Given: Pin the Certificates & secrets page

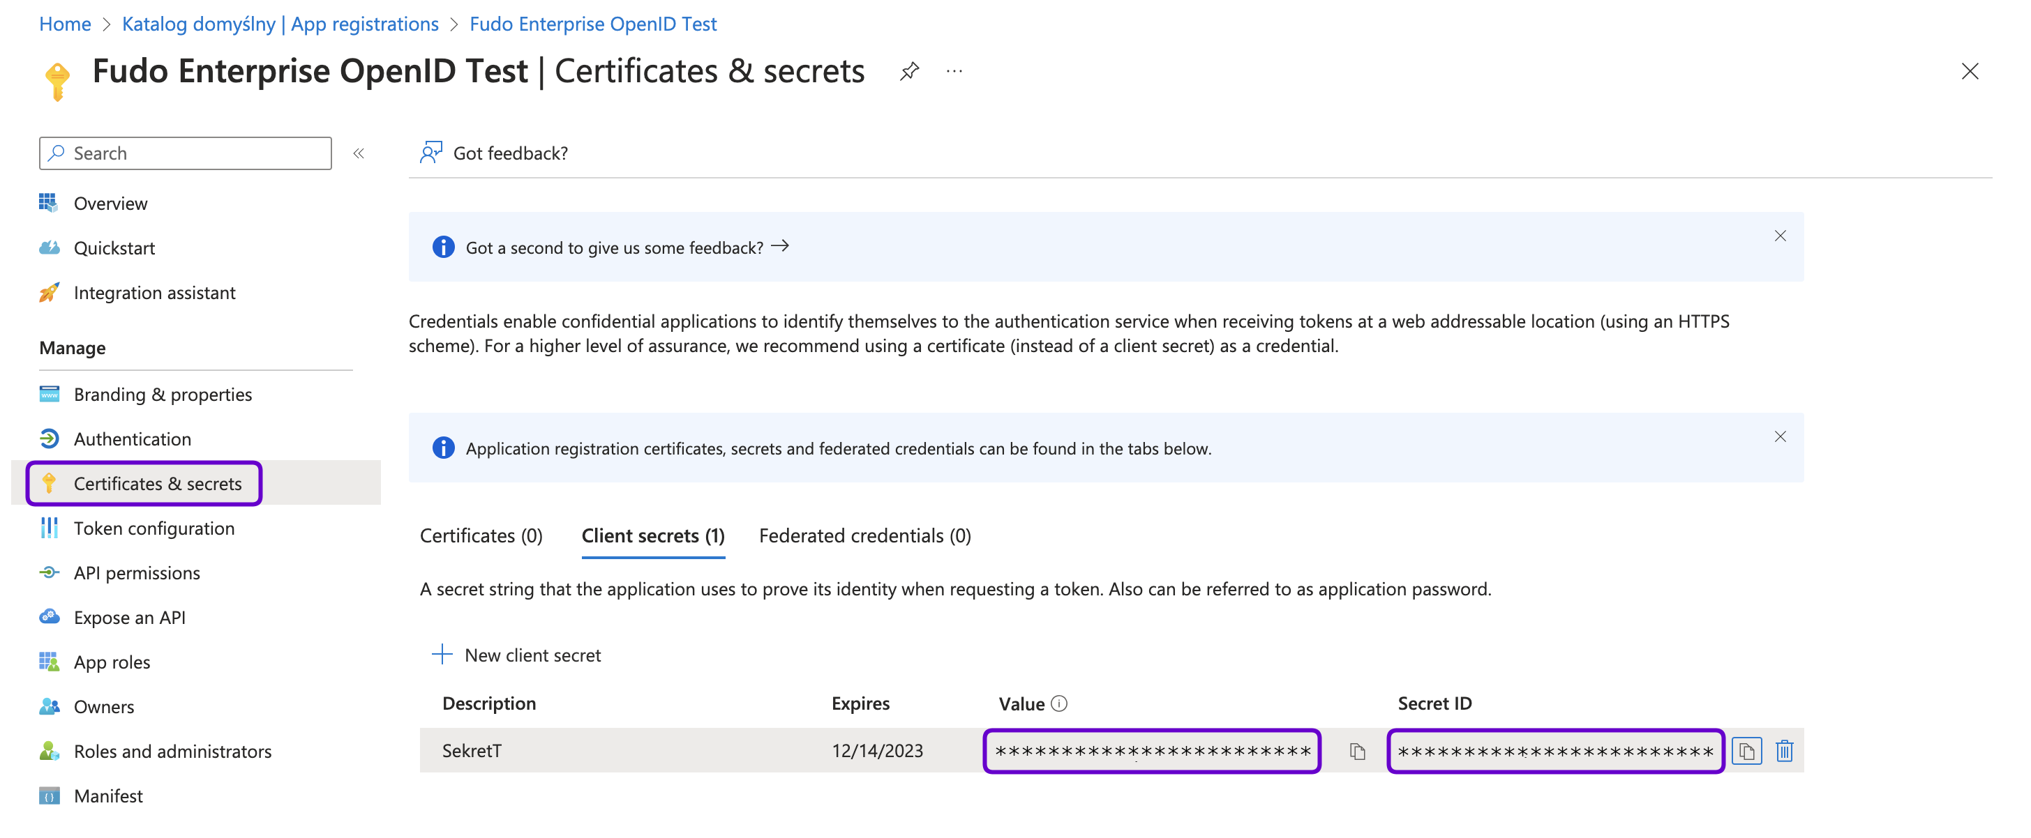Looking at the screenshot, I should (x=909, y=72).
